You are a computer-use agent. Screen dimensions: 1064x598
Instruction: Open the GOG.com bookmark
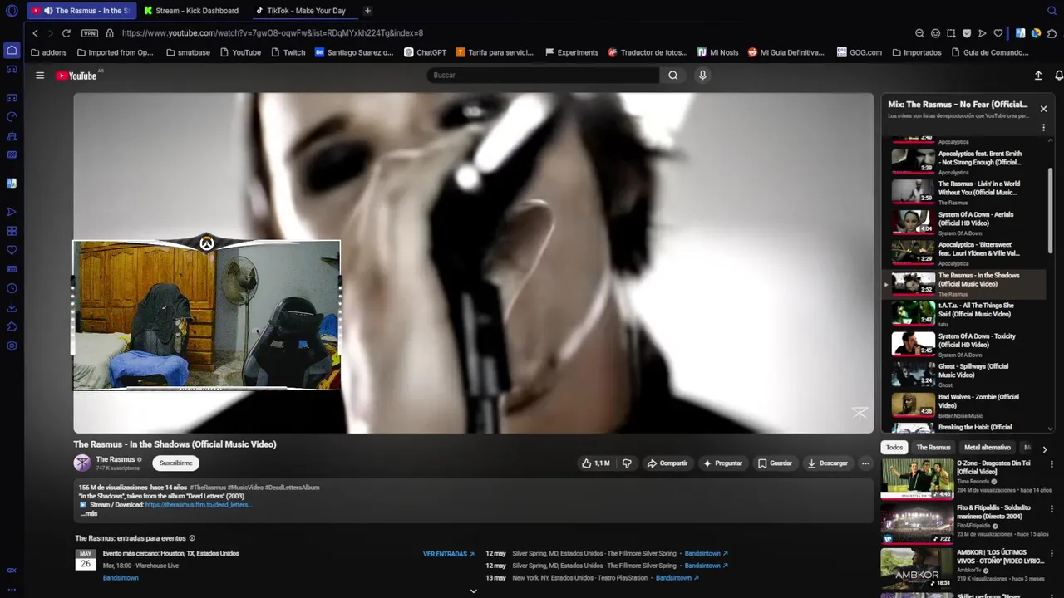[859, 52]
